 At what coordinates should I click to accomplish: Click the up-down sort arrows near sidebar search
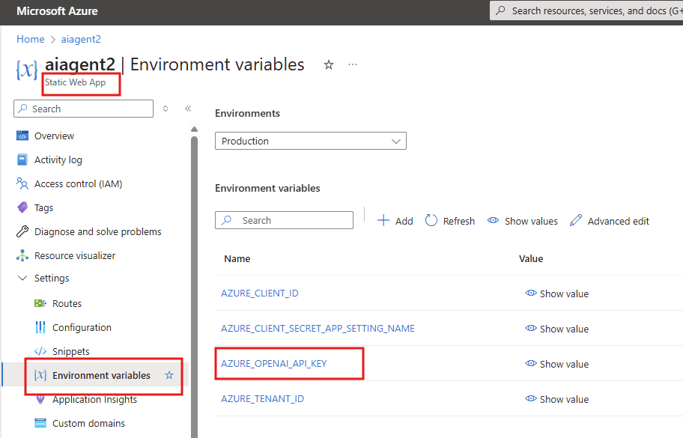(x=166, y=109)
